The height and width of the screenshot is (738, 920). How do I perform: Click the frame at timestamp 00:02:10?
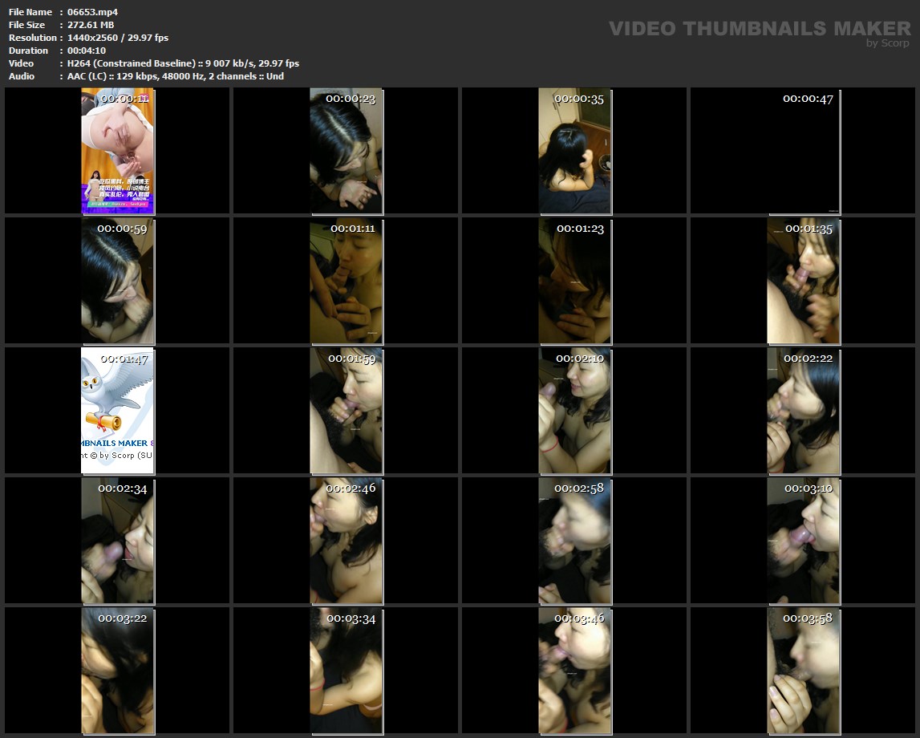[x=574, y=411]
